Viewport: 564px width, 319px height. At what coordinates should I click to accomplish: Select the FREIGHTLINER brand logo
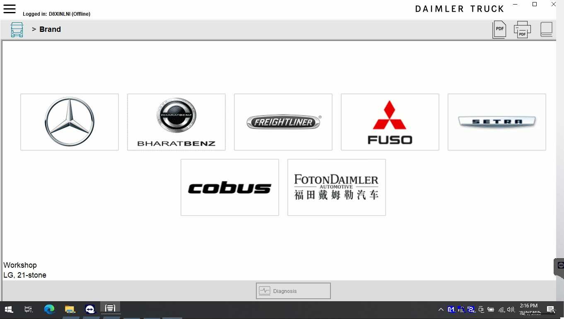(x=283, y=122)
